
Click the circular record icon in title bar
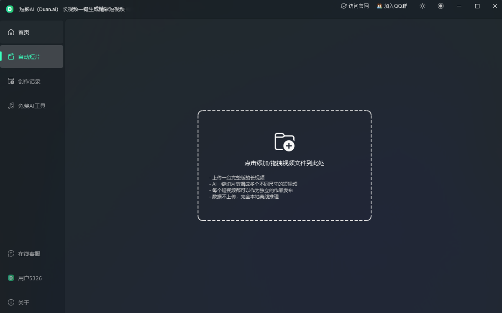[441, 6]
